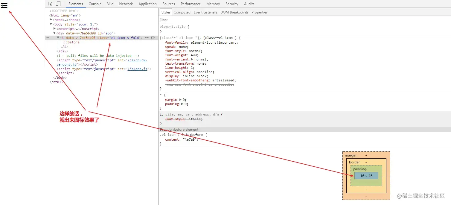Click the -webkit-font-smoothing: antialiased declaration
The width and height of the screenshot is (451, 205).
(x=200, y=80)
